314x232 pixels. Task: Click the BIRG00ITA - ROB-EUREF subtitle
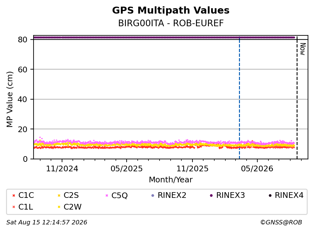click(171, 23)
